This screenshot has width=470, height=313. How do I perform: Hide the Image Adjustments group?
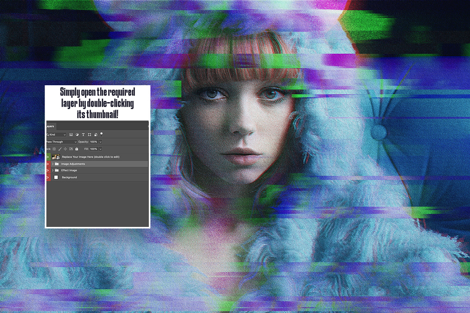pos(48,164)
